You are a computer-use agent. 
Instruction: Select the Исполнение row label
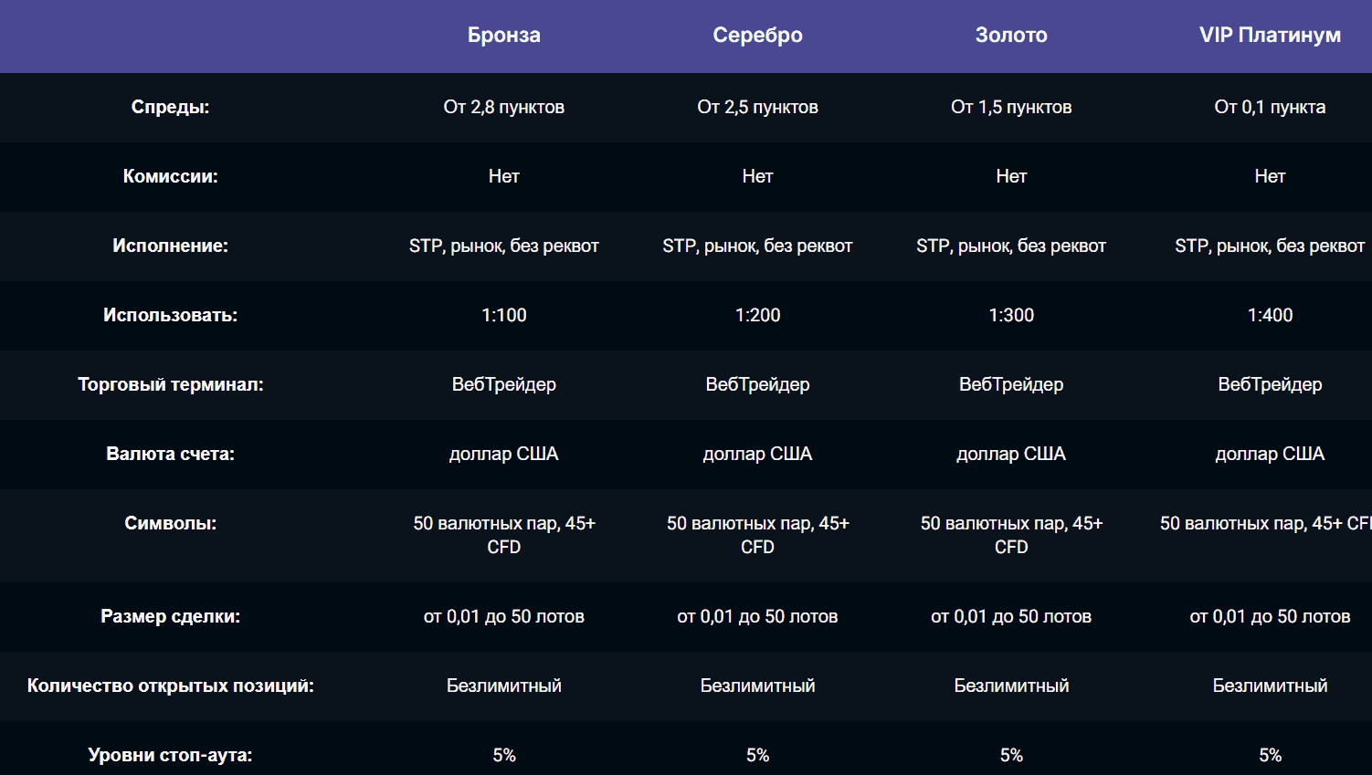pos(170,246)
